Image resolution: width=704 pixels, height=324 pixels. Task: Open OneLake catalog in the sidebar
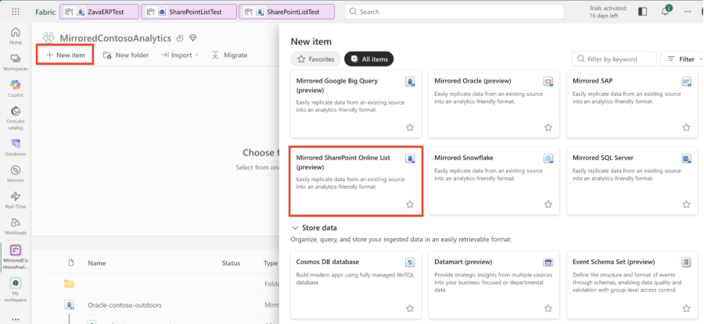pos(16,118)
